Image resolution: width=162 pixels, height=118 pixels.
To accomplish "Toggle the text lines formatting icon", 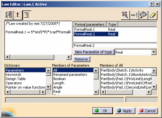I will click(x=27, y=15).
